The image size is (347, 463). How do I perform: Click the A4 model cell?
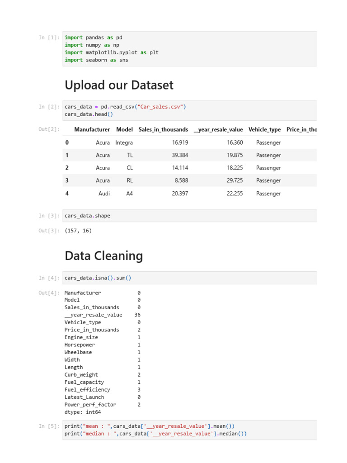point(130,194)
